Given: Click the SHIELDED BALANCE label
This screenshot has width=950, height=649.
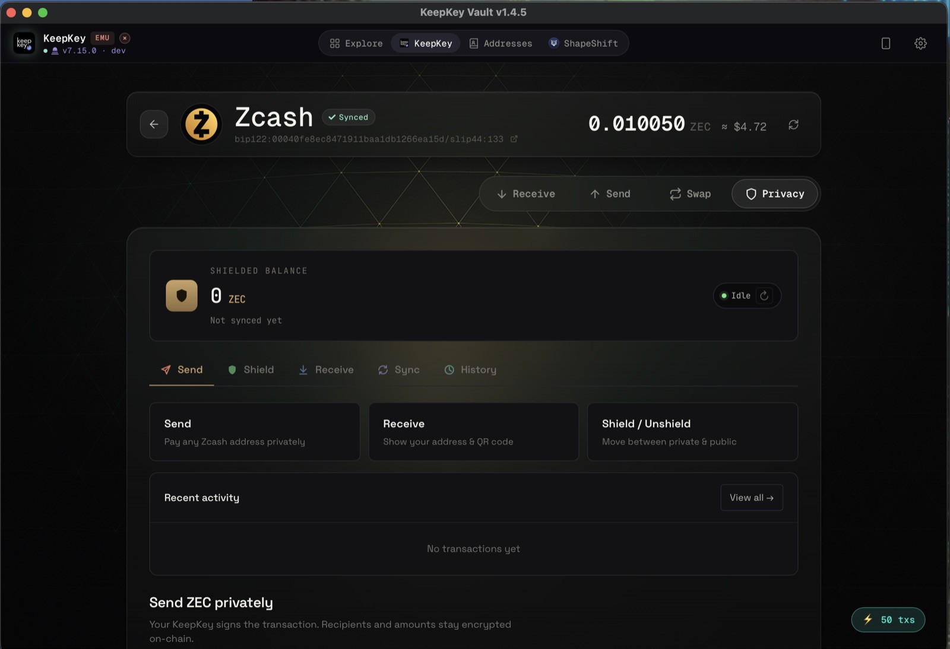Looking at the screenshot, I should [259, 271].
